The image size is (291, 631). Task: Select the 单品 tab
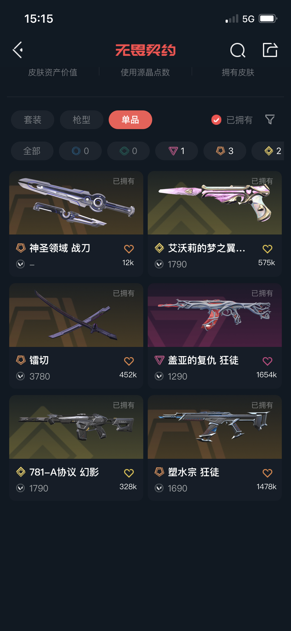(130, 120)
